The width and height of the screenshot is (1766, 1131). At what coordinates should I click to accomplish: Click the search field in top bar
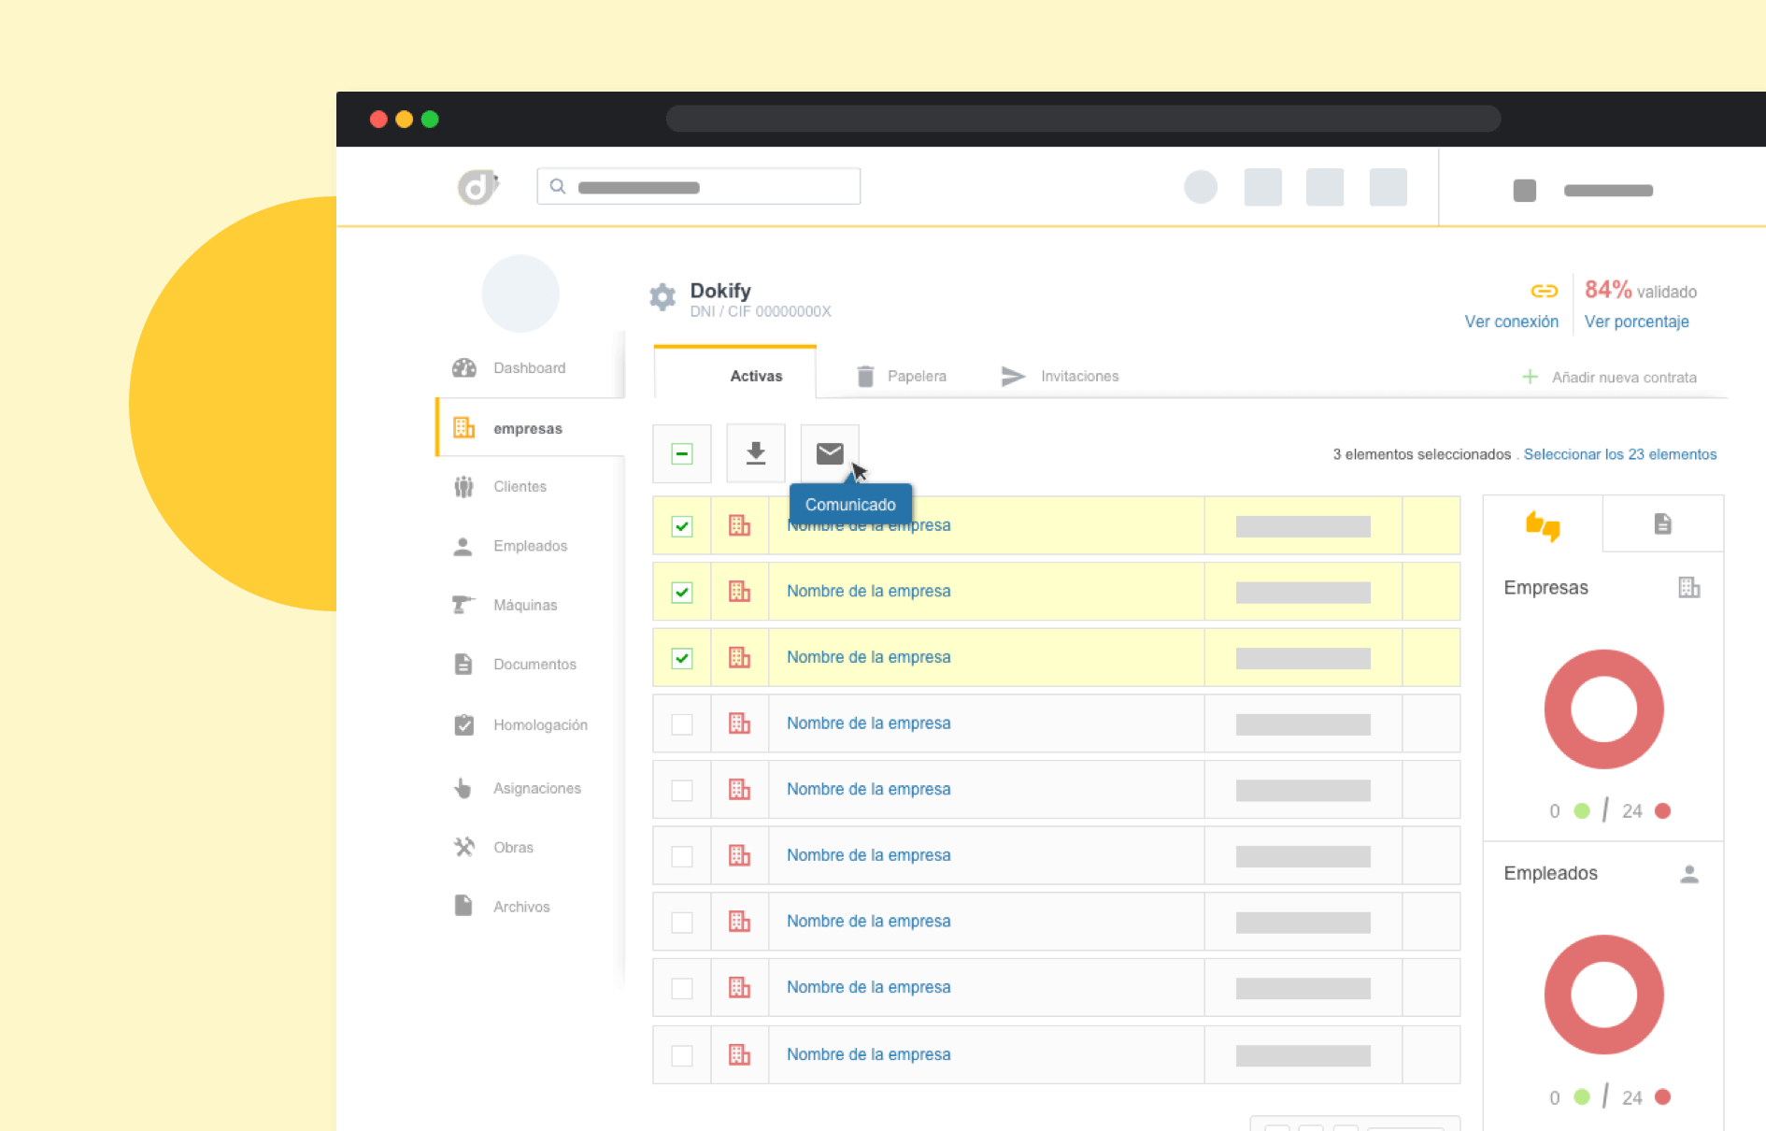tap(698, 187)
